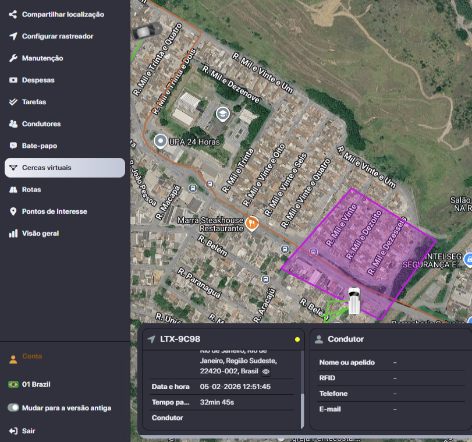Expand the Conta account section
This screenshot has width=472, height=442.
(x=32, y=356)
